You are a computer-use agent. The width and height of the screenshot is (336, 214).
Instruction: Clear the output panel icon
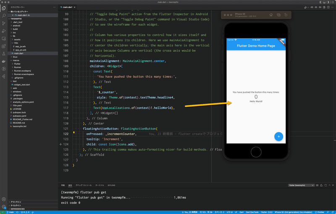point(318,185)
